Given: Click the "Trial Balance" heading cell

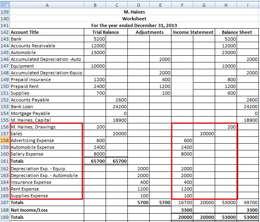Looking at the screenshot, I should click(105, 32).
